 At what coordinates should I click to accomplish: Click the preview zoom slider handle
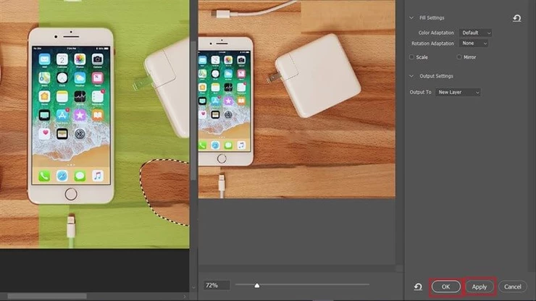[x=257, y=285]
